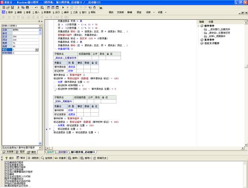Screen dimensions: 248x188
Task: Open the dropdown arrow next to 设置
Action: (166, 12)
